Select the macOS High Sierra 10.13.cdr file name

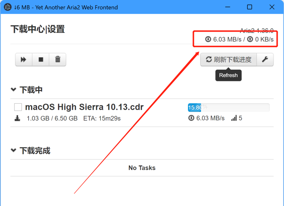(x=84, y=107)
